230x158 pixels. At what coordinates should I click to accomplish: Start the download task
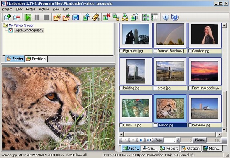(x=28, y=17)
